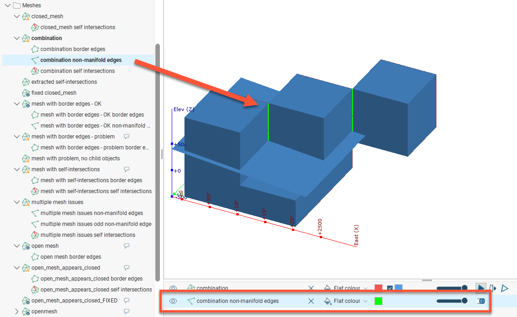Click the comment icon next to open mesh
The image size is (517, 317).
(x=127, y=246)
